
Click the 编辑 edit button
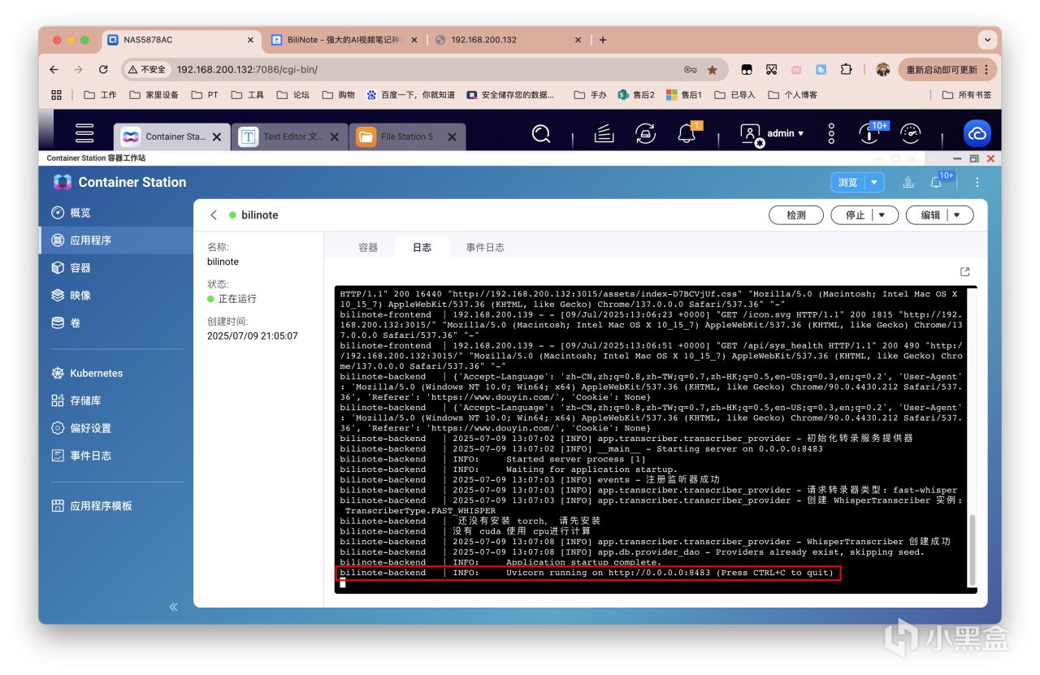coord(930,215)
